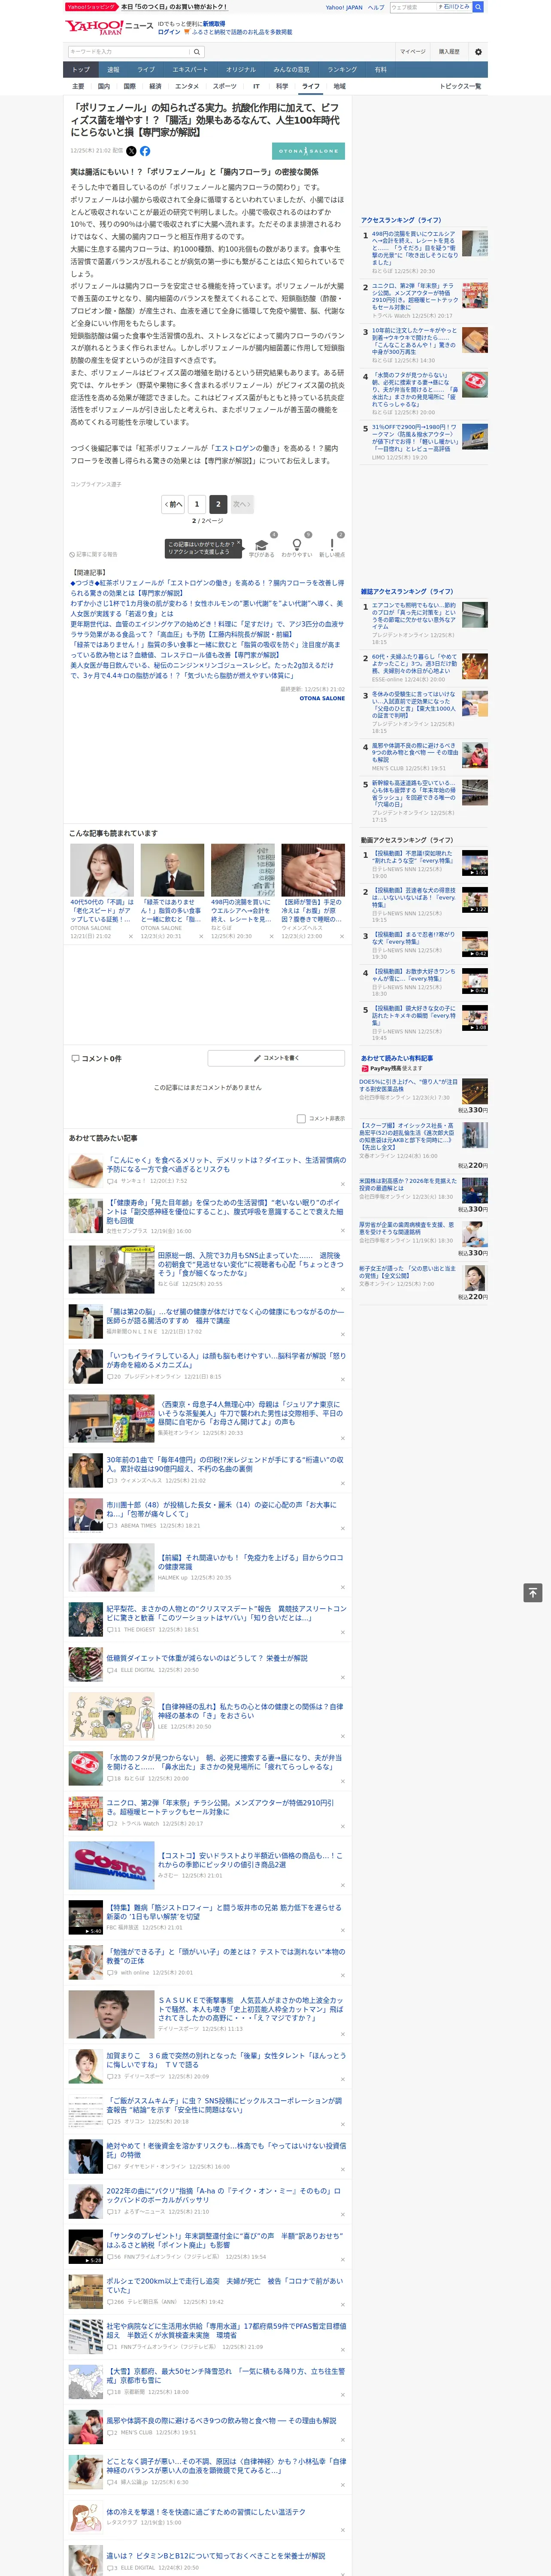This screenshot has height=2576, width=551.
Task: Select the ライフ category tab
Action: tap(311, 87)
